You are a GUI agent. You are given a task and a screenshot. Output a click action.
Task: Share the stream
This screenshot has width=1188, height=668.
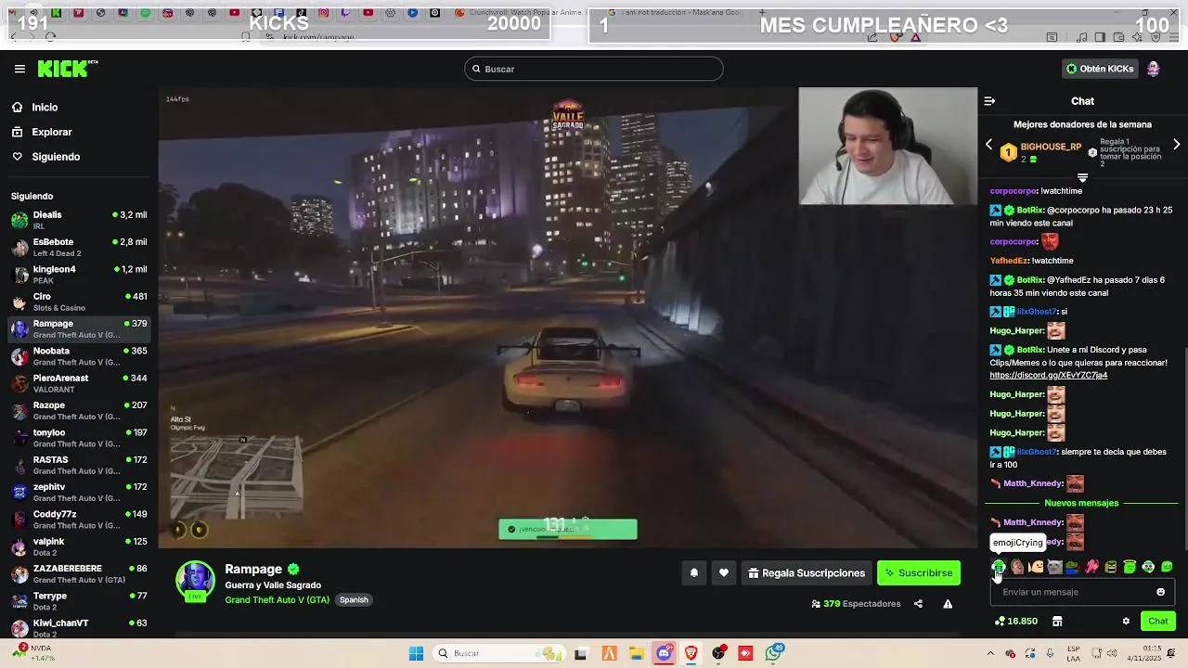918,604
